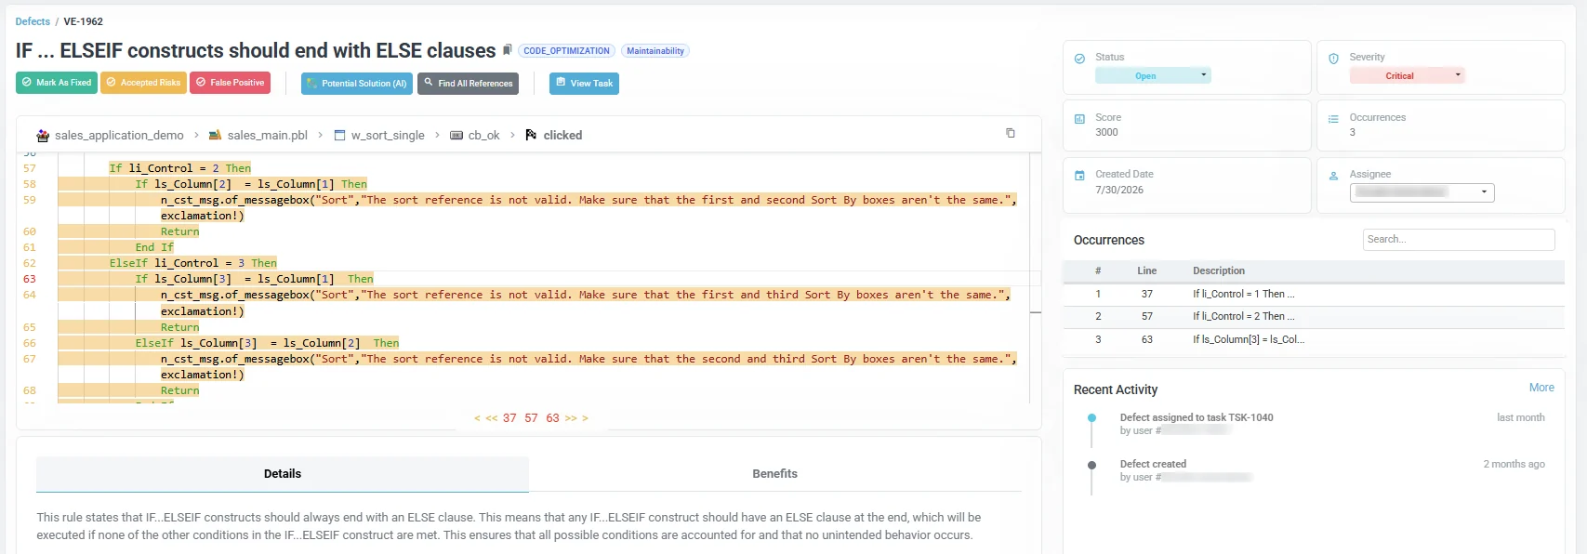This screenshot has height=554, width=1587.
Task: Click the gray timeline dot for defect created
Action: (1091, 465)
